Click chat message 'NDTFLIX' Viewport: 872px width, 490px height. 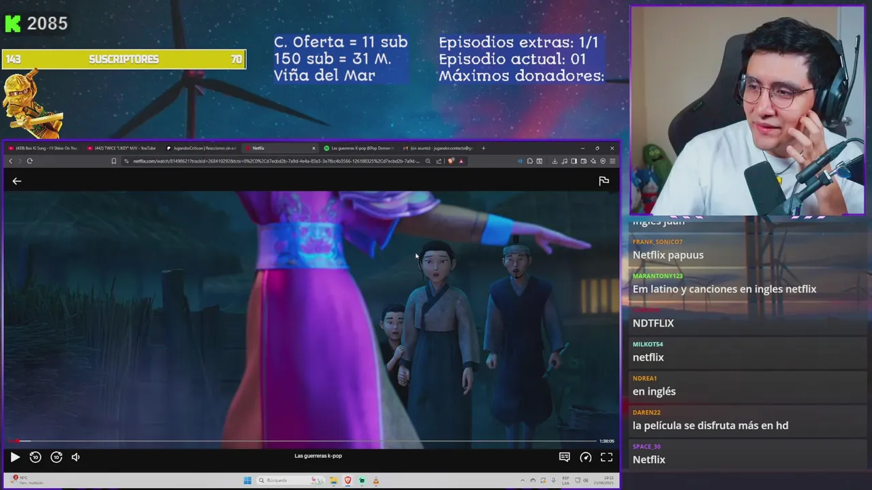[x=653, y=323]
